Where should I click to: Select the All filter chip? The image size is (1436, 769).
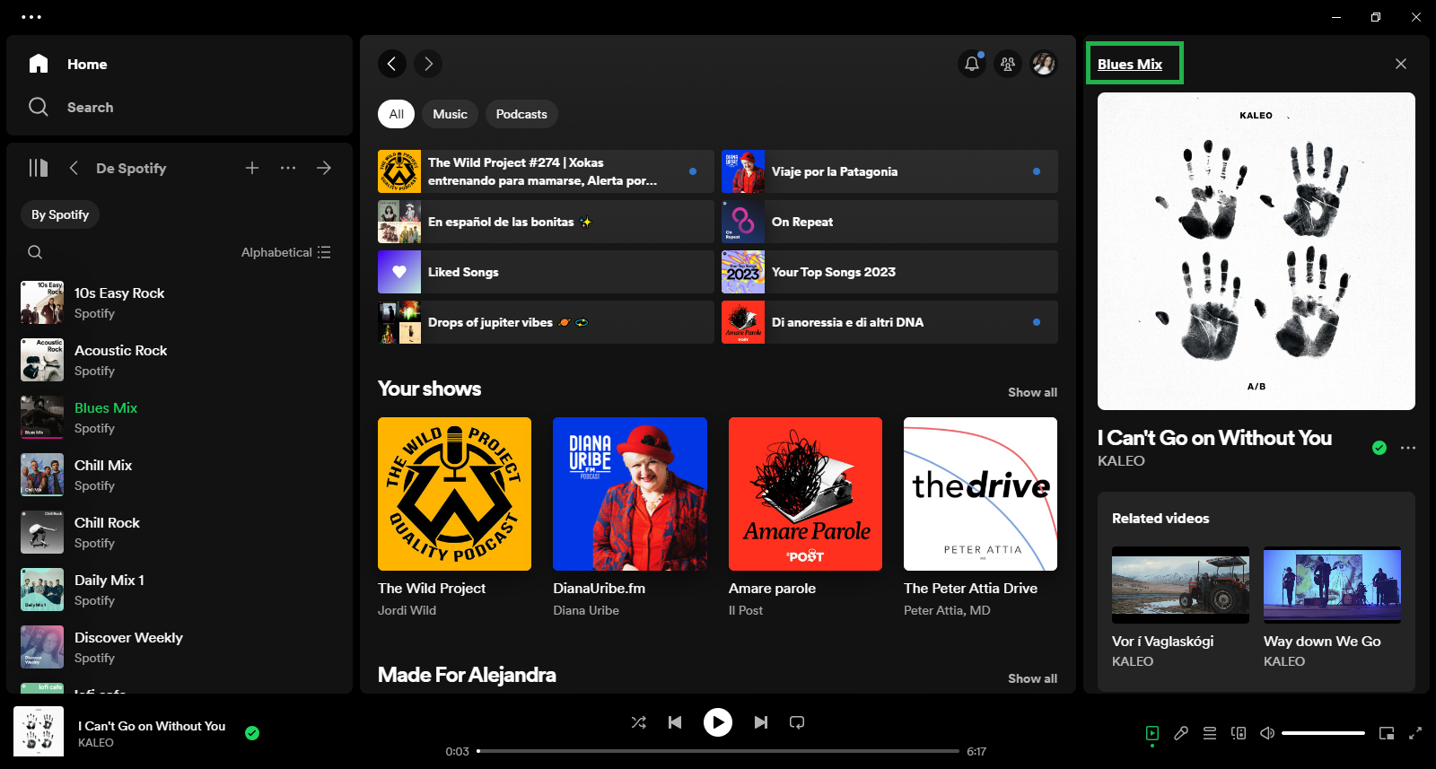[396, 114]
